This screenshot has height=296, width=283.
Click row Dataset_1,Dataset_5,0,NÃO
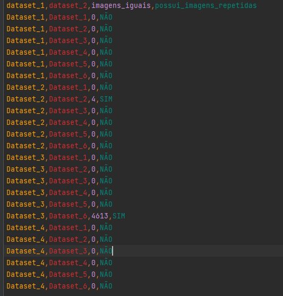(x=59, y=64)
